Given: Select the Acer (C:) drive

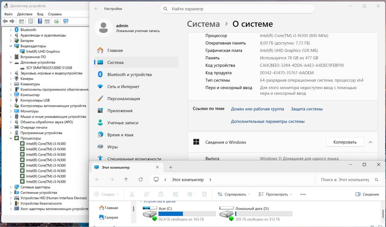Looking at the screenshot, I should [179, 214].
